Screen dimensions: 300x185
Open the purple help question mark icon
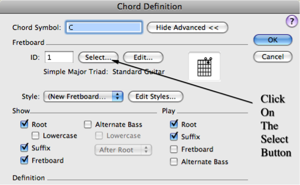tap(292, 21)
